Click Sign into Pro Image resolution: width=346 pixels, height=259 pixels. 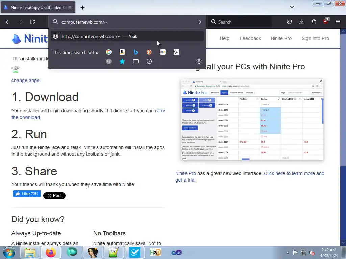(x=315, y=38)
